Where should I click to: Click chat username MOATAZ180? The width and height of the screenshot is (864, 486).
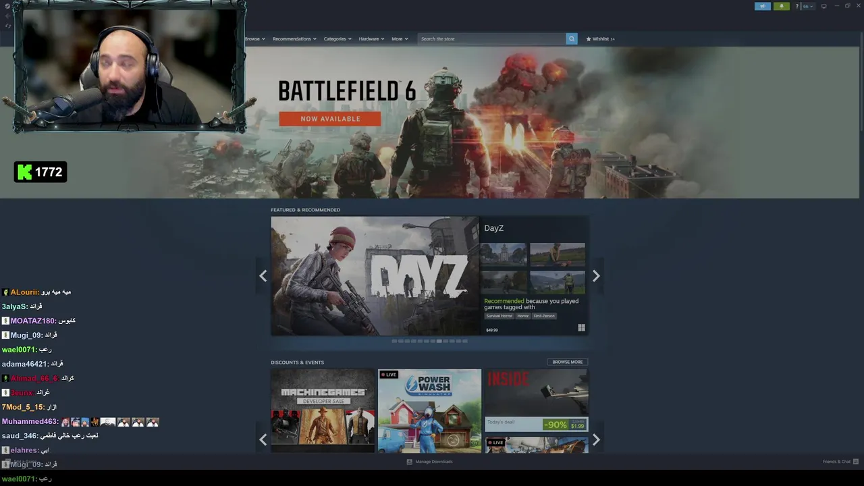[32, 321]
